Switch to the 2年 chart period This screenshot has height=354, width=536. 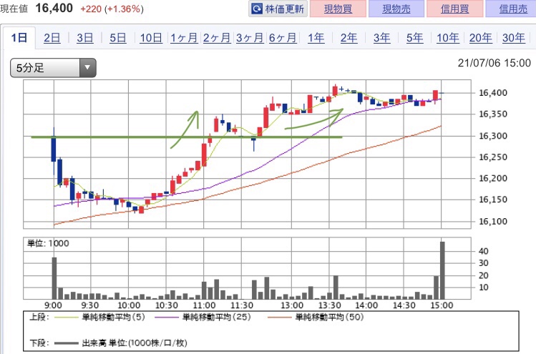(x=349, y=38)
